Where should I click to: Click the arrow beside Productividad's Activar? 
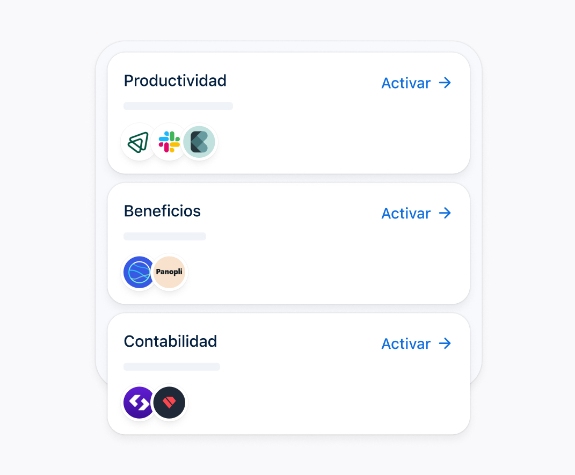coord(445,83)
